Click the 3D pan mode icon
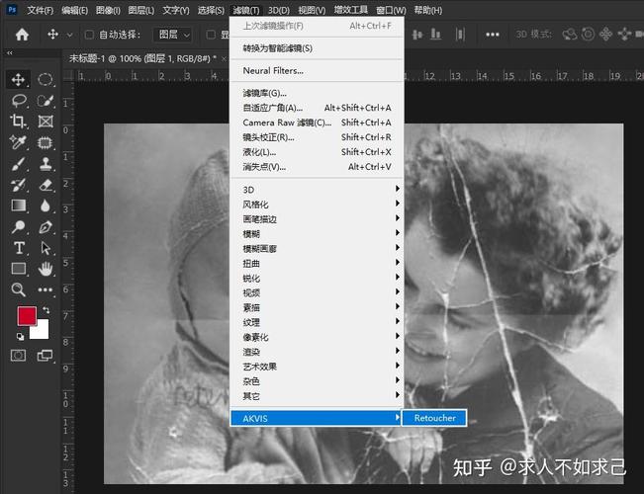 [x=605, y=35]
